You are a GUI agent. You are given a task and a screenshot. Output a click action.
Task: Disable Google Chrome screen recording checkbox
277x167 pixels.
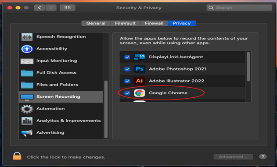tap(127, 93)
